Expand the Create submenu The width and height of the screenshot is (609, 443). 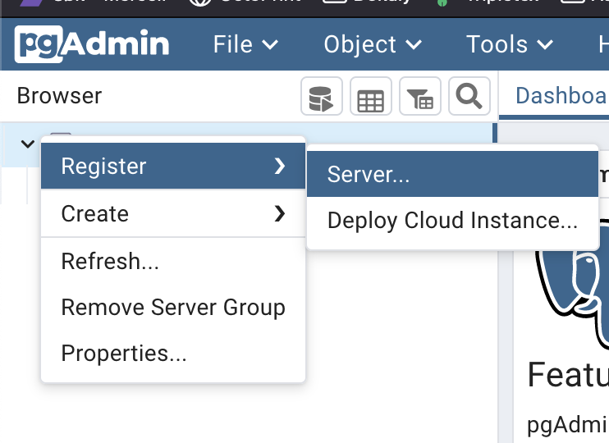click(x=173, y=213)
